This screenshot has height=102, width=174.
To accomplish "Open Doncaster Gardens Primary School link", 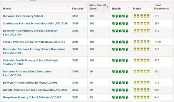I will tap(34, 51).
